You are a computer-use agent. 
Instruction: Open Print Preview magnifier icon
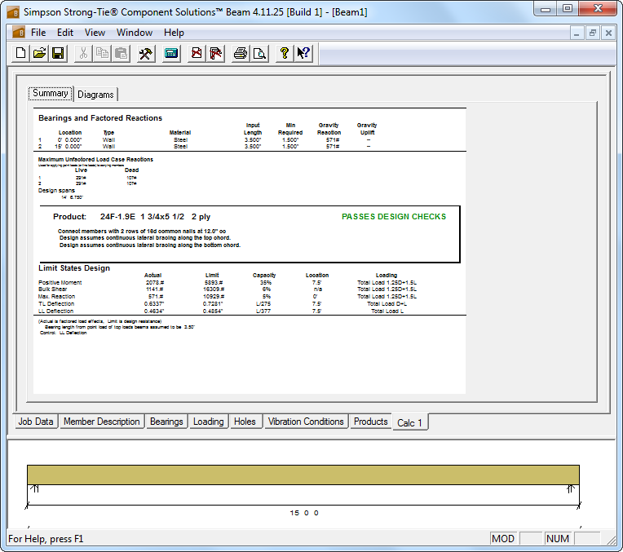[259, 53]
